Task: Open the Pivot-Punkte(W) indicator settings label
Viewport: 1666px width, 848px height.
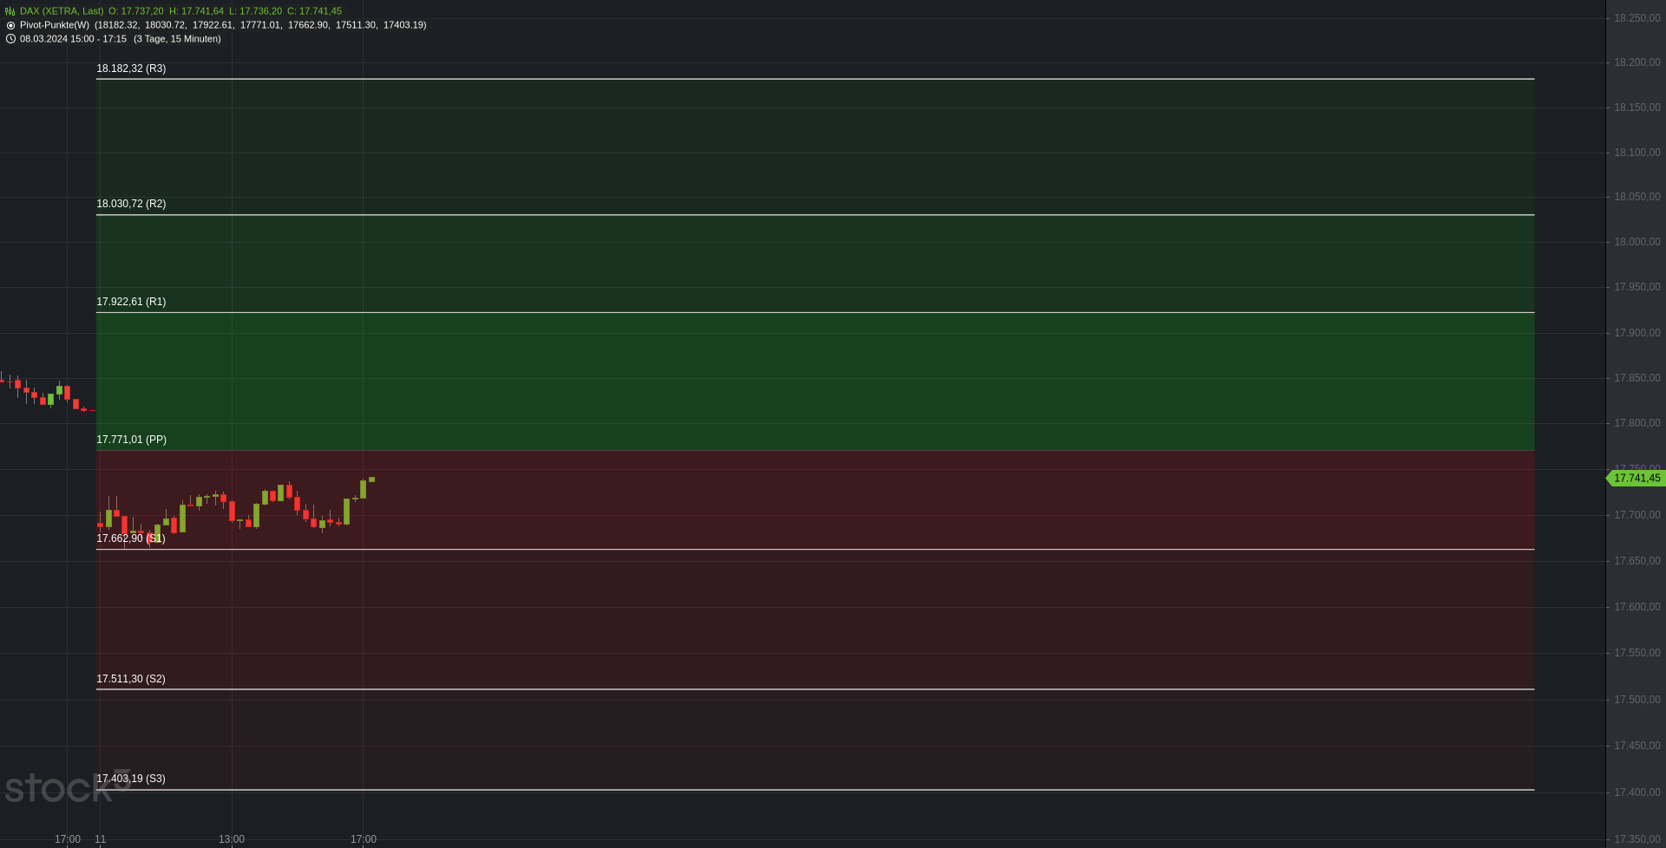Action: tap(55, 25)
